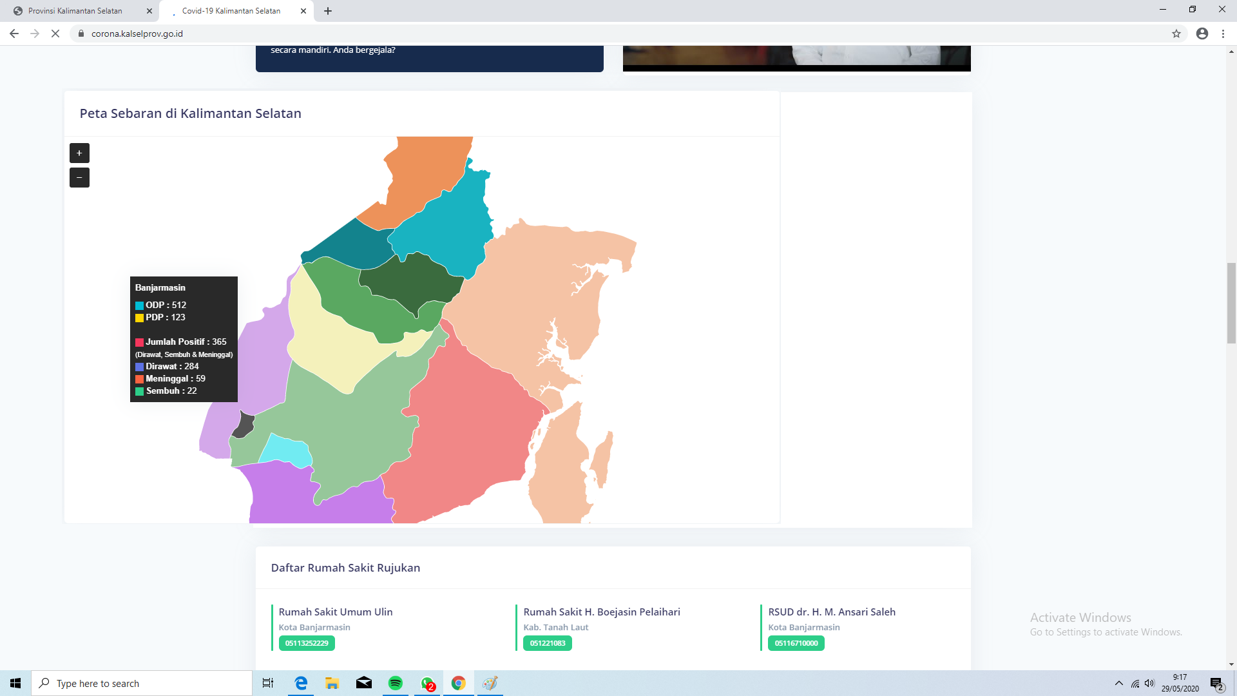1237x696 pixels.
Task: Stop page loading with X button
Action: point(55,34)
